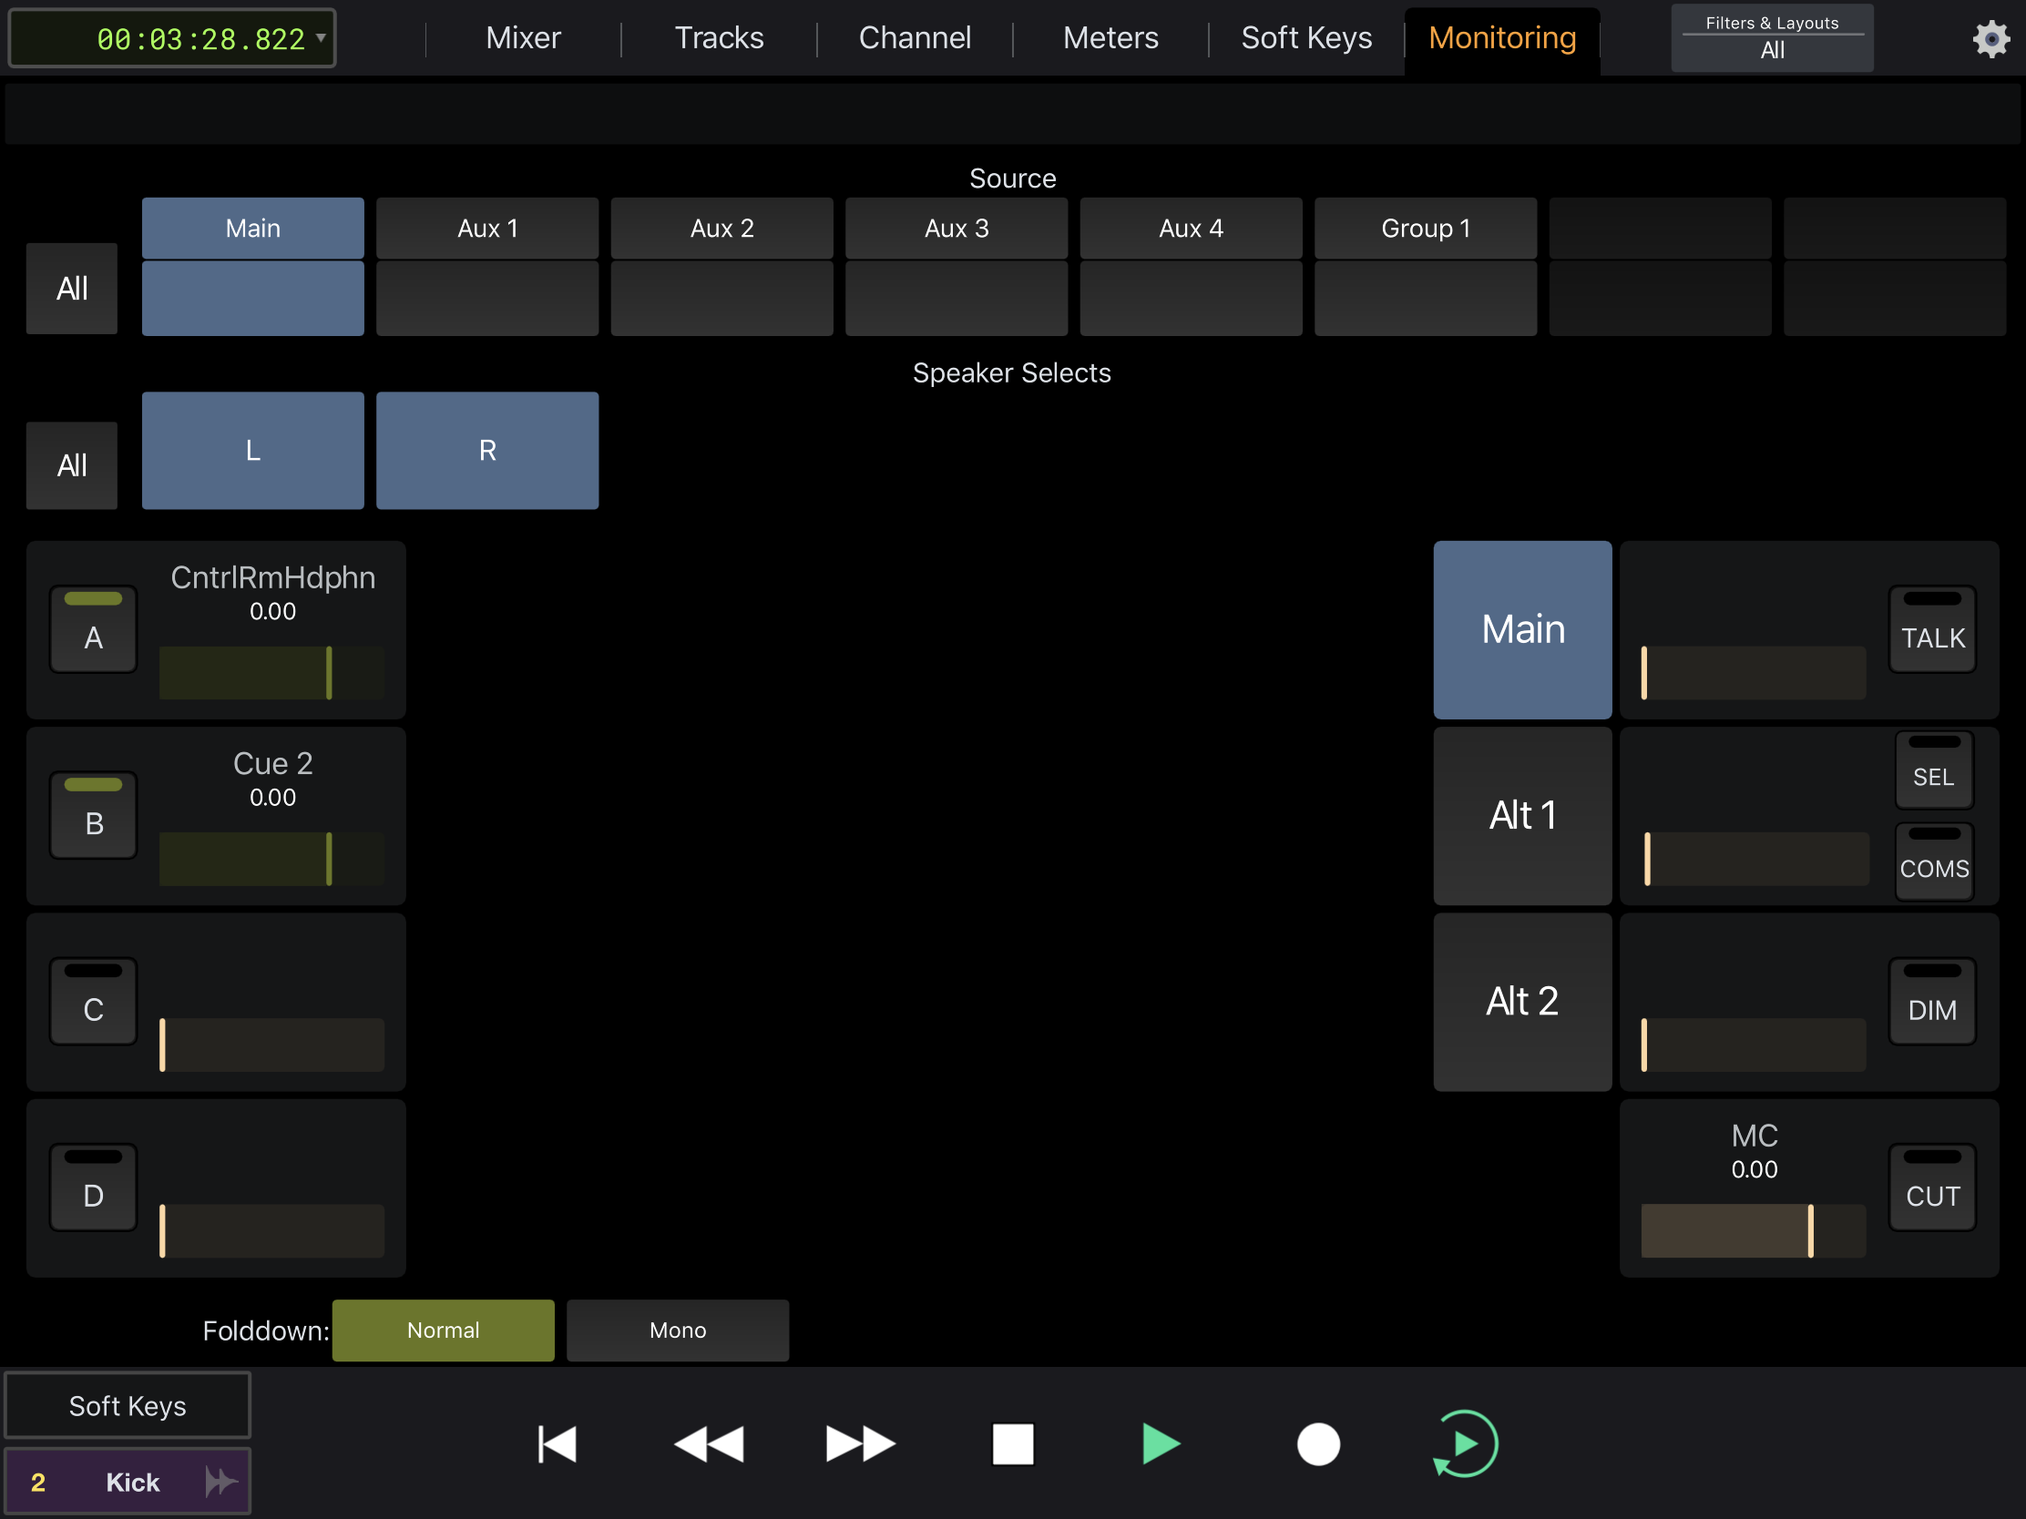Enable the TALK talkback toggle

pyautogui.click(x=1931, y=630)
